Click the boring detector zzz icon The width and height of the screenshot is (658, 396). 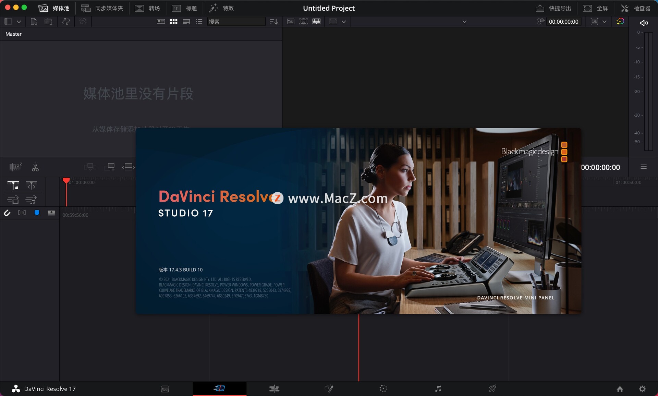click(15, 167)
